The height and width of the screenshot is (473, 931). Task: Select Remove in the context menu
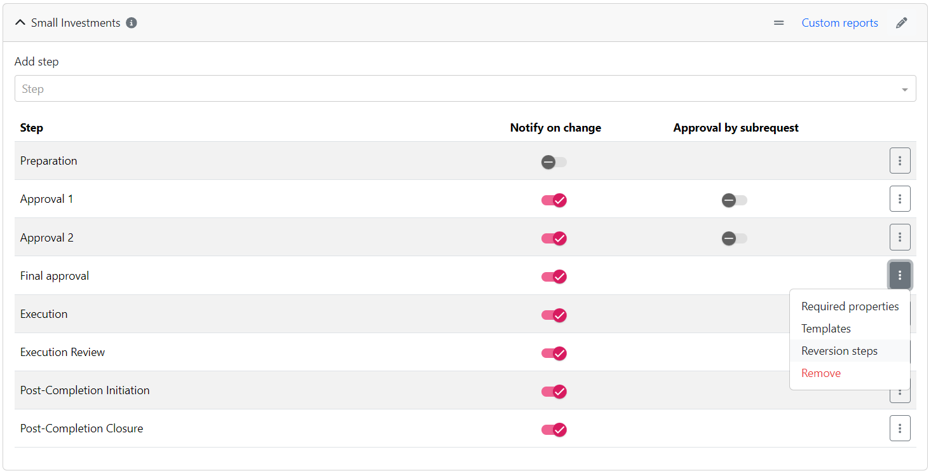pyautogui.click(x=850, y=373)
